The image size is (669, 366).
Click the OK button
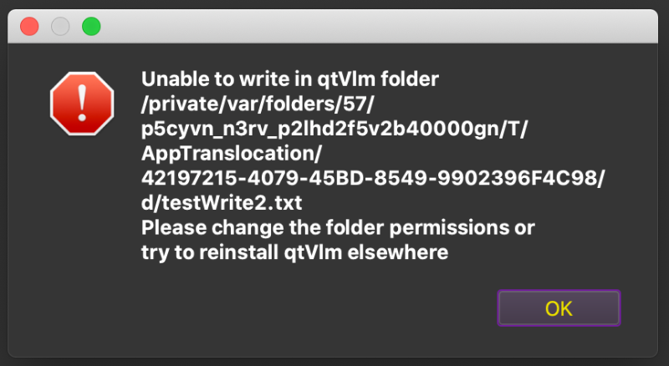click(559, 308)
